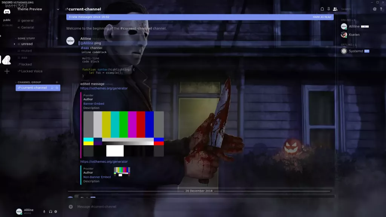This screenshot has width=386, height=217.
Task: Open channel settings gear on current-channel
Action: (57, 87)
